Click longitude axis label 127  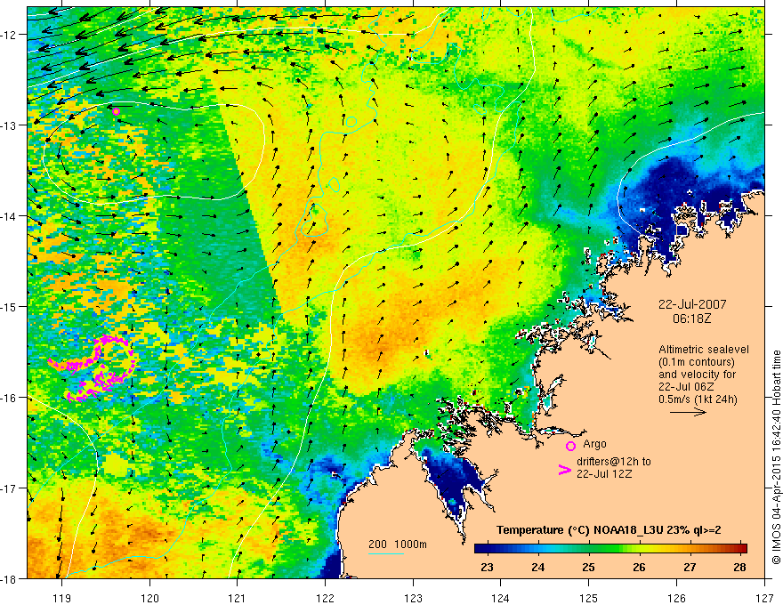tap(764, 598)
